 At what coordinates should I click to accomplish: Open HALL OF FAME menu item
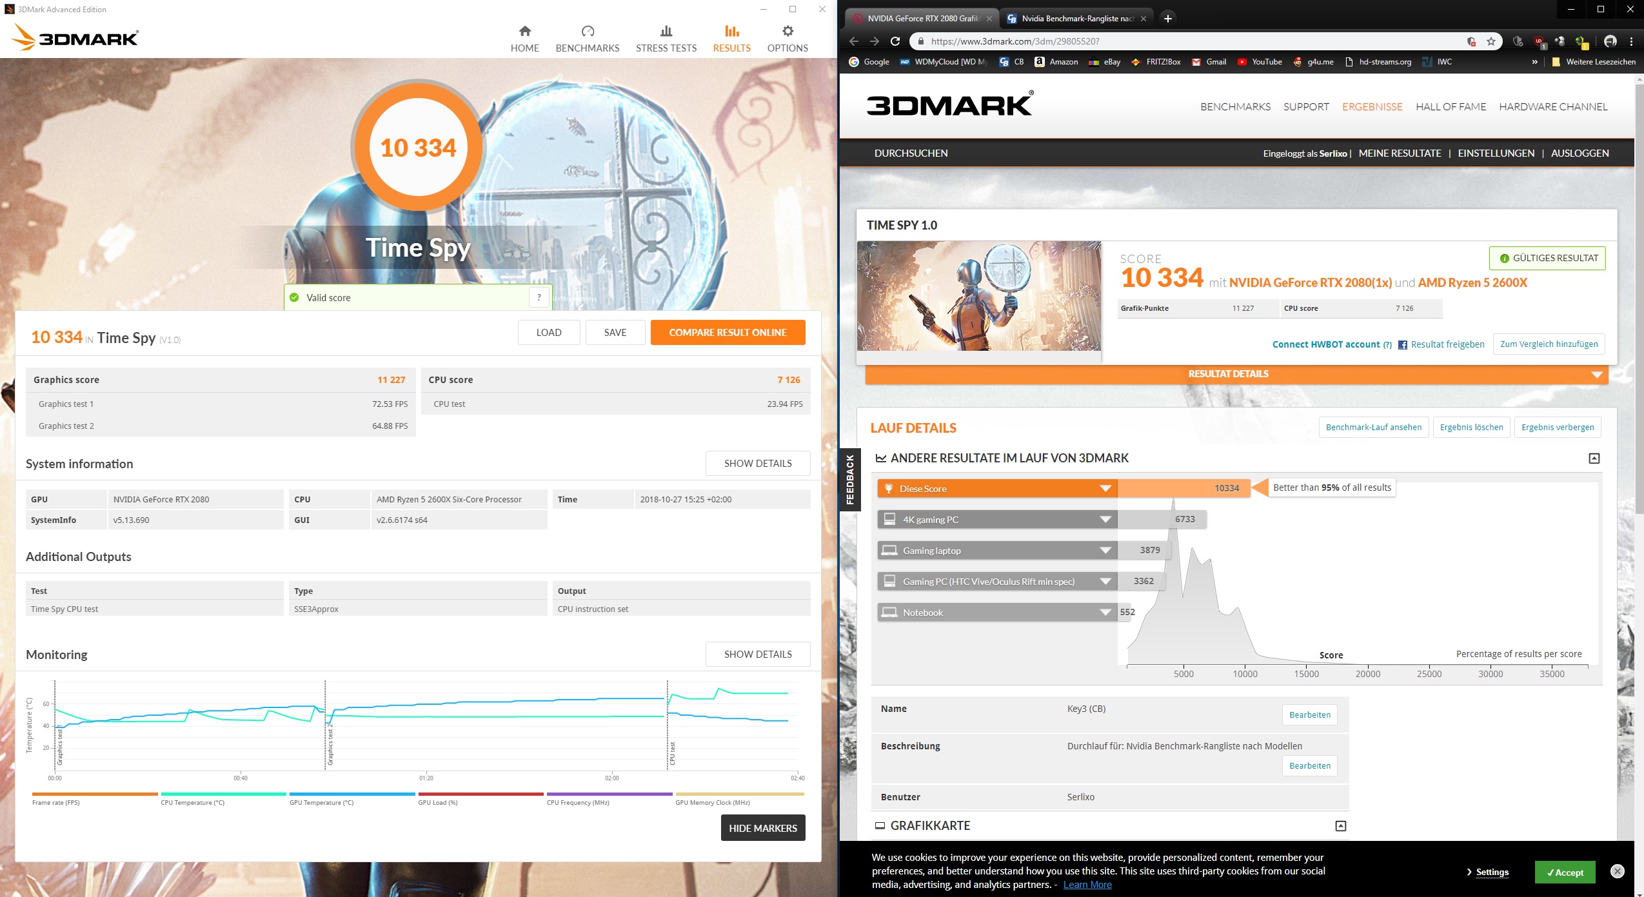pyautogui.click(x=1451, y=107)
